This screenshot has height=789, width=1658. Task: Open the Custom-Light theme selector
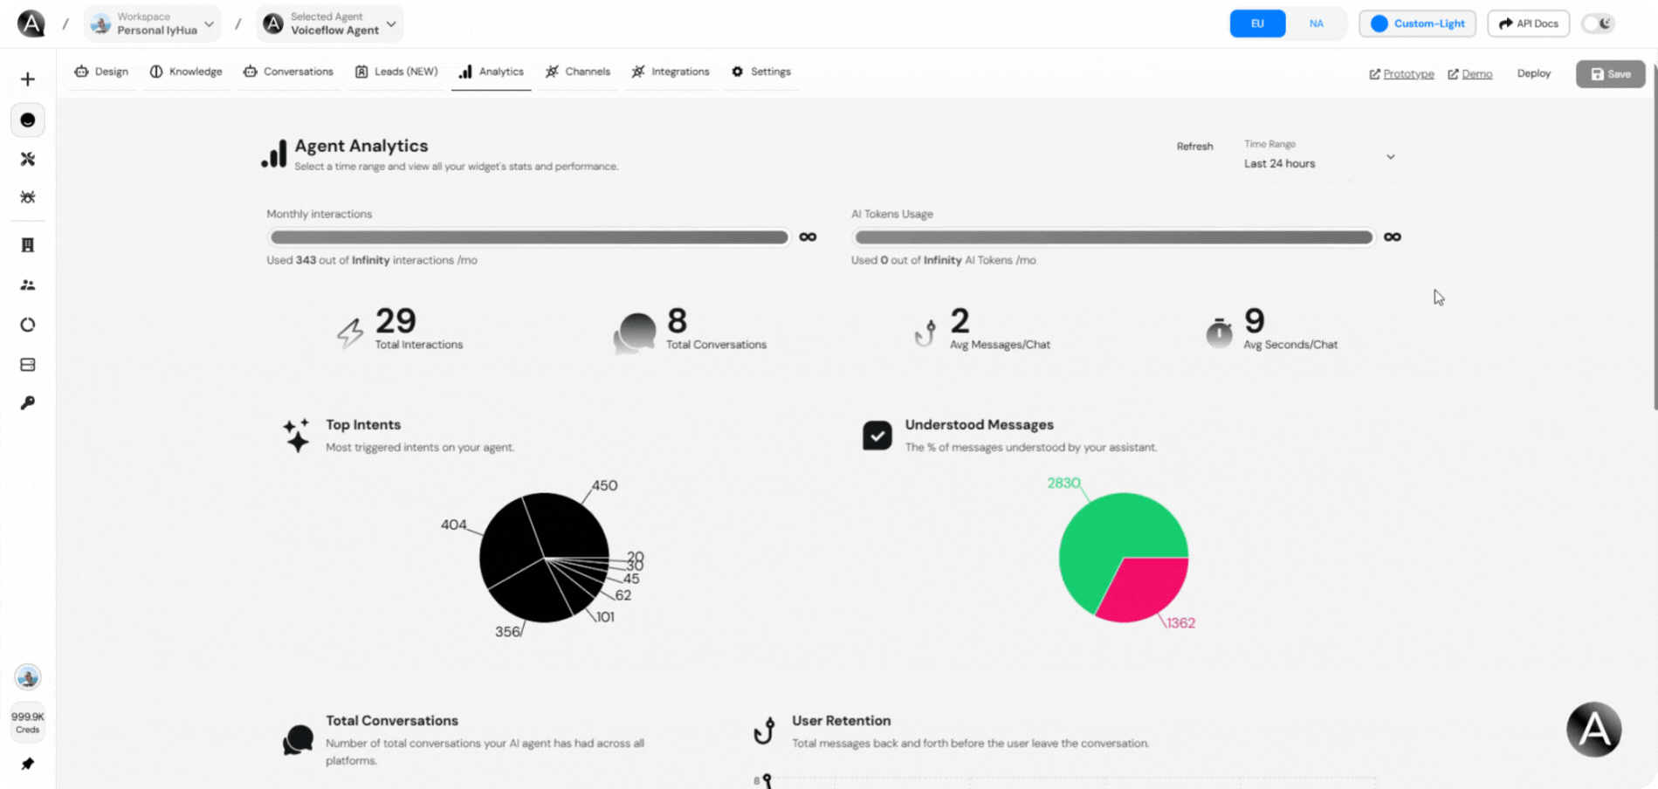tap(1417, 24)
